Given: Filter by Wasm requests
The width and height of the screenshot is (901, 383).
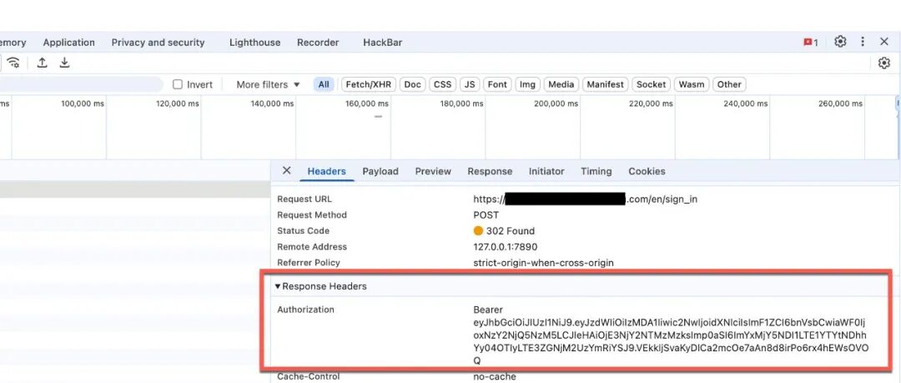Looking at the screenshot, I should 692,84.
